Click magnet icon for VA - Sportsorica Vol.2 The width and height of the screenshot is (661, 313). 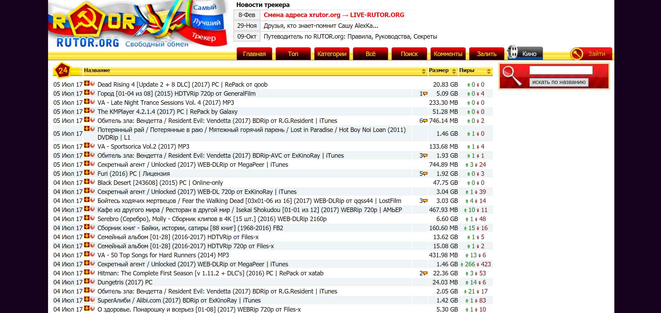tap(92, 146)
